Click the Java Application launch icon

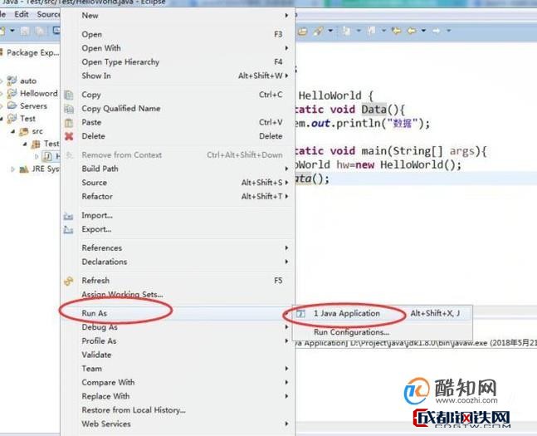[x=300, y=313]
